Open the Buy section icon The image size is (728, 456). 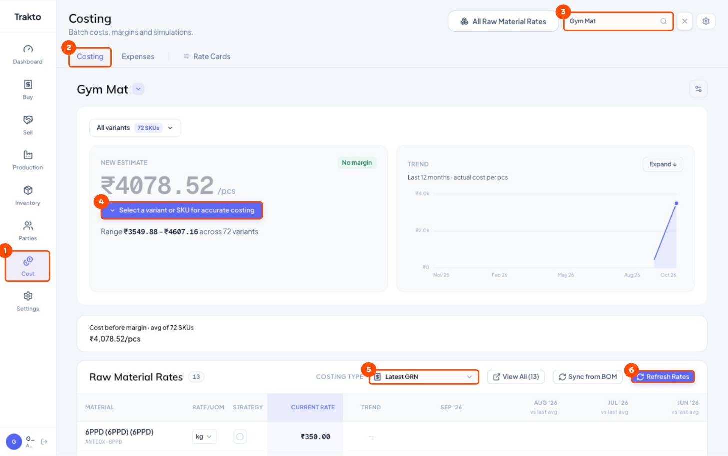28,84
